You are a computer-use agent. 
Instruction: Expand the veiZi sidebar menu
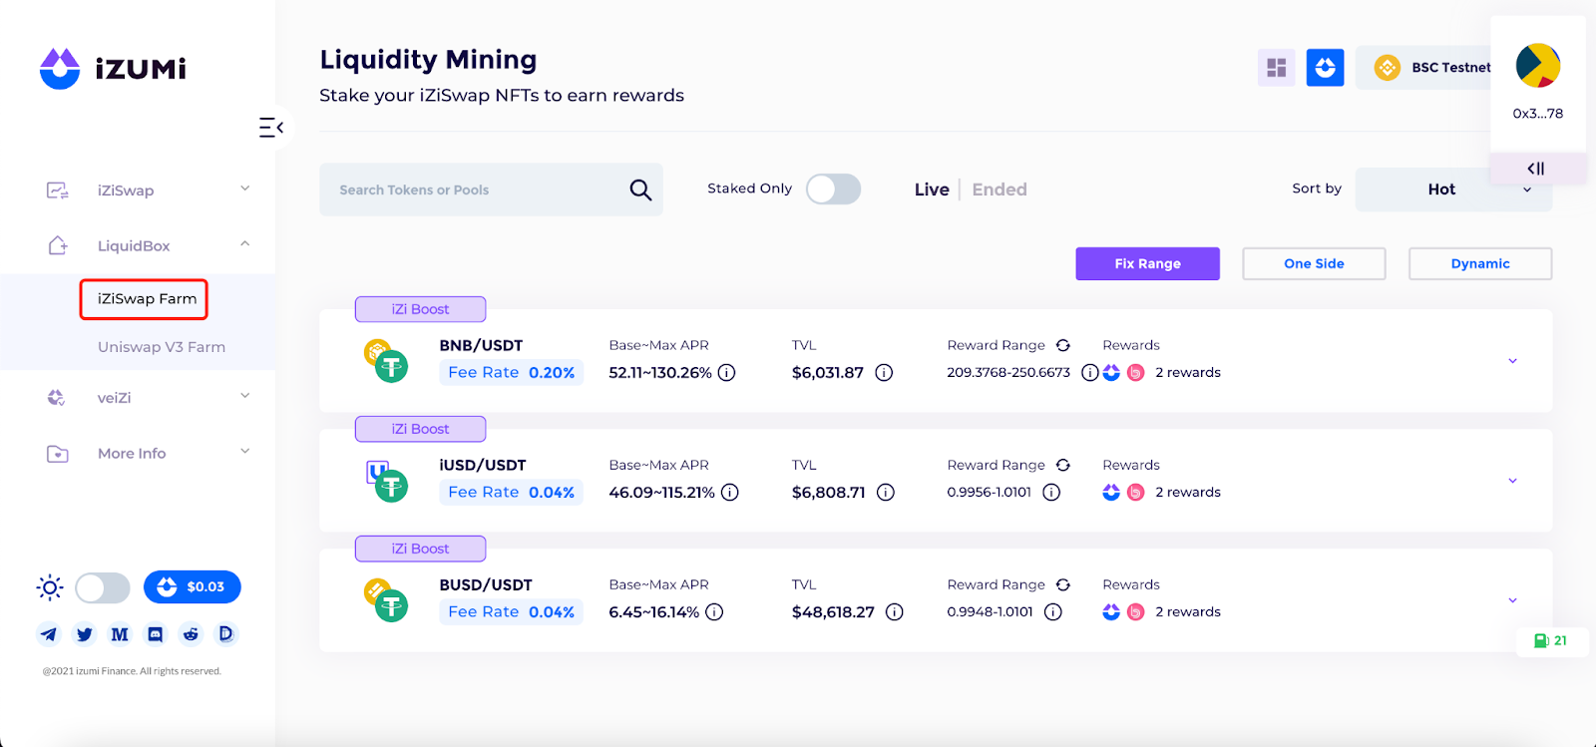(244, 396)
